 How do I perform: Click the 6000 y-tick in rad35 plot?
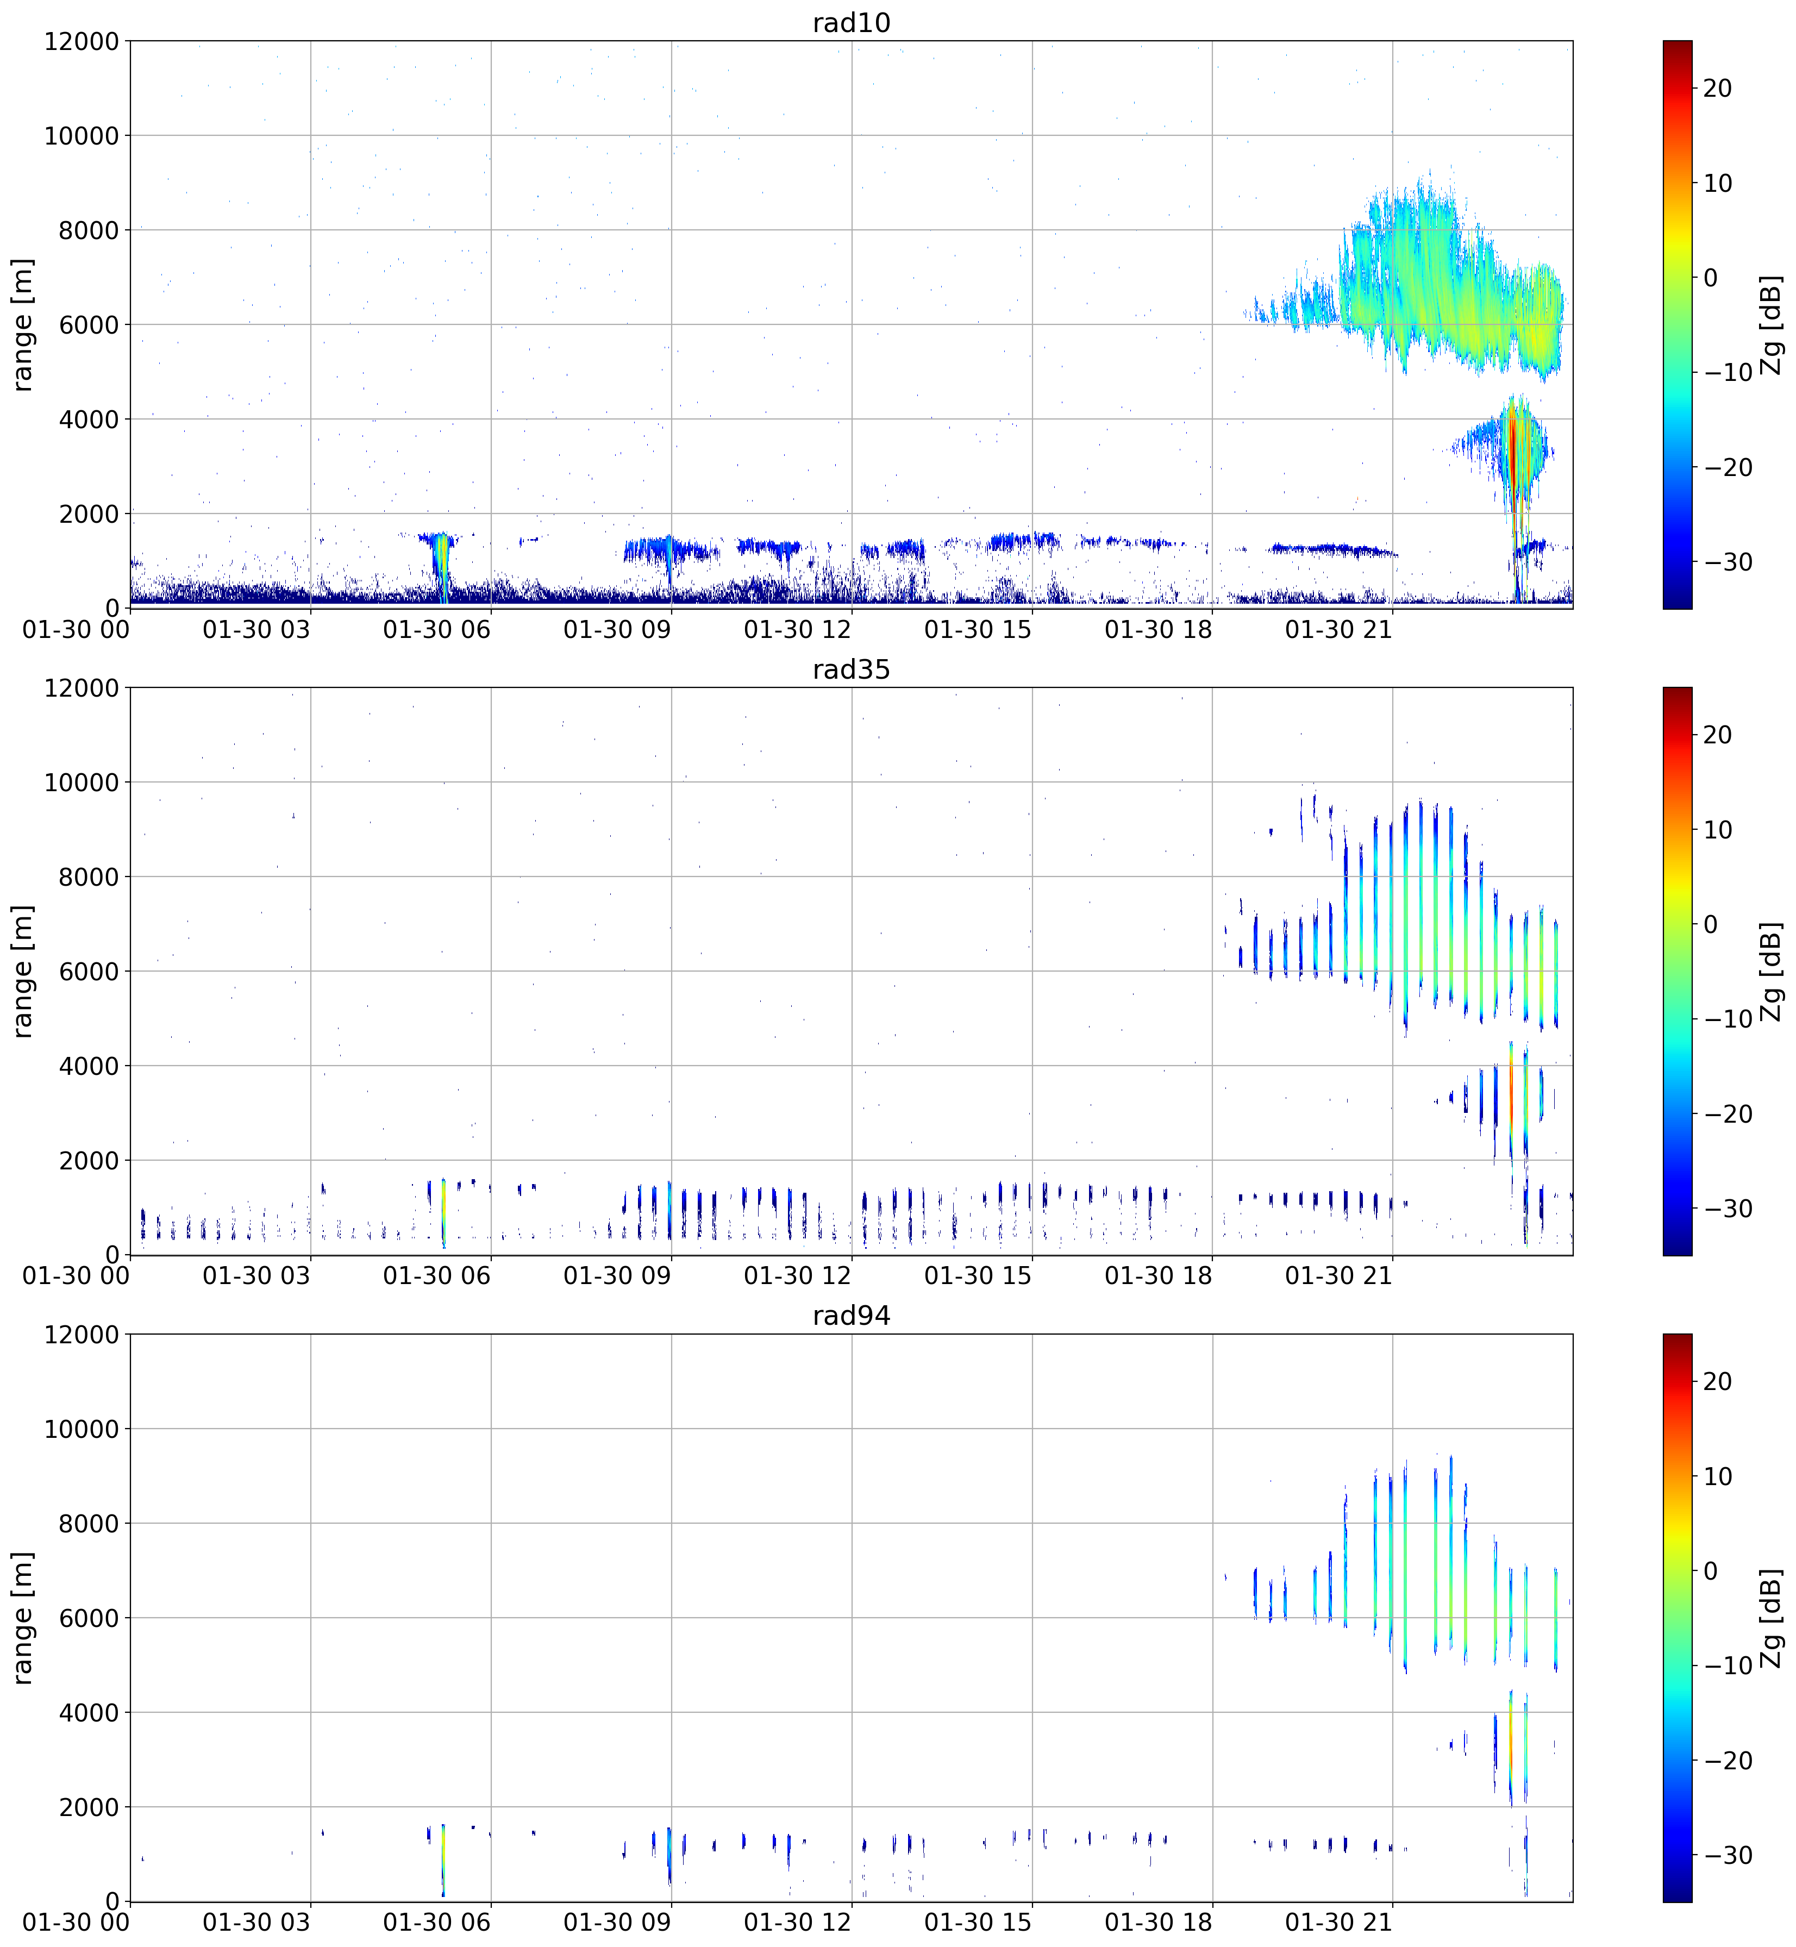(x=89, y=972)
